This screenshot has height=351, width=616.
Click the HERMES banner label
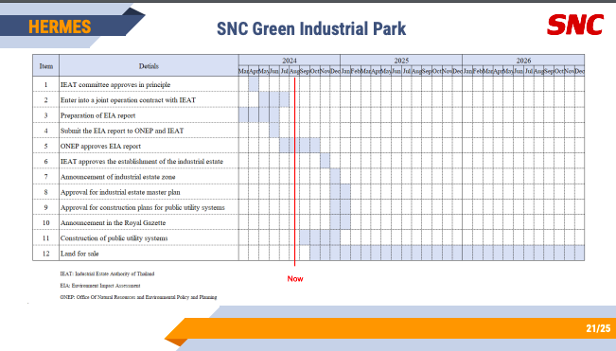[x=60, y=27]
